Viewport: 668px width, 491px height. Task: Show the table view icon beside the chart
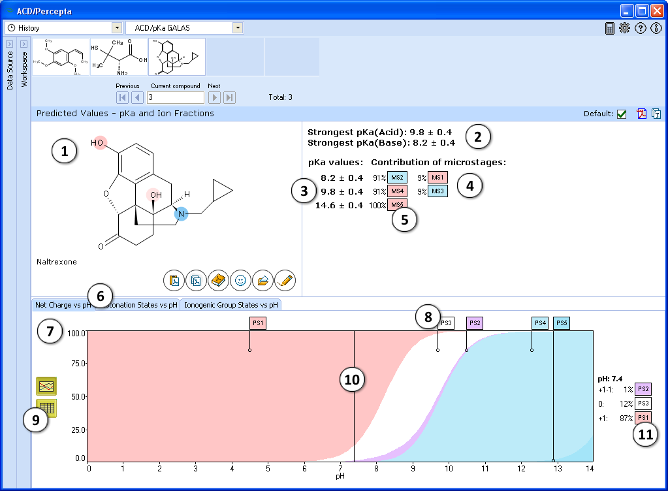point(46,408)
